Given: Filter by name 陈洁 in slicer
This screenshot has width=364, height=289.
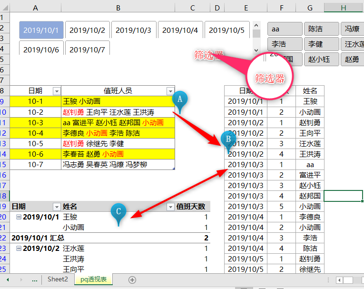Looking at the screenshot, I should pos(322,29).
